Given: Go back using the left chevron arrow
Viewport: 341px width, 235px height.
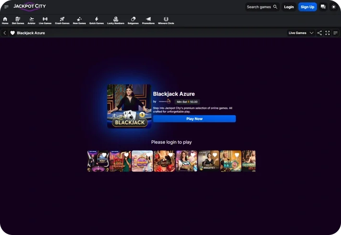Looking at the screenshot, I should pyautogui.click(x=5, y=33).
